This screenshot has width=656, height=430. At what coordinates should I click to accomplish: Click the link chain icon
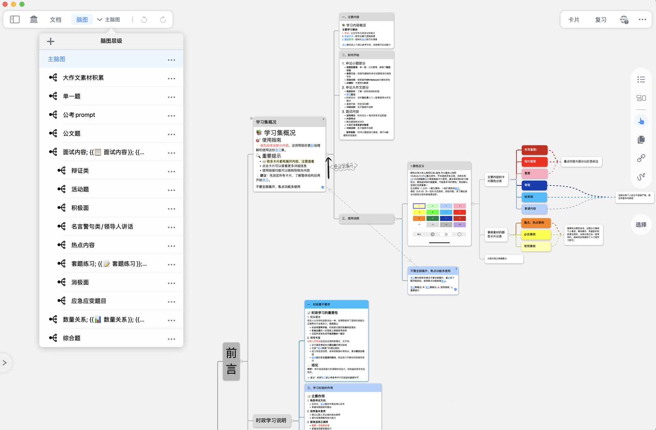(641, 158)
